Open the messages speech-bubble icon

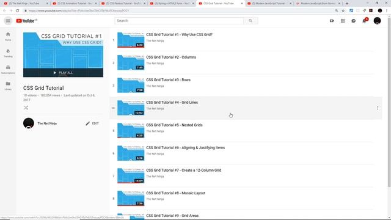pyautogui.click(x=353, y=21)
